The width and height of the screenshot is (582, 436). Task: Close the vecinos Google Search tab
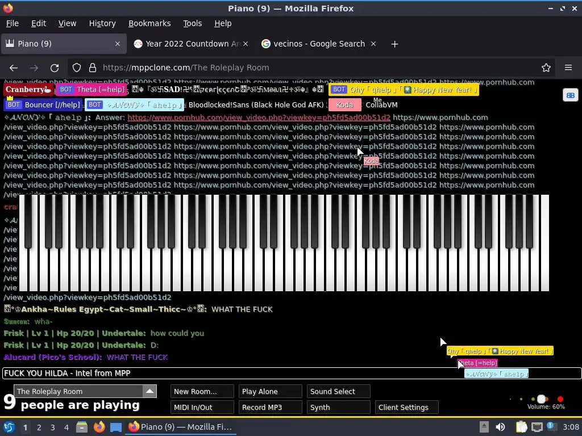pyautogui.click(x=373, y=44)
